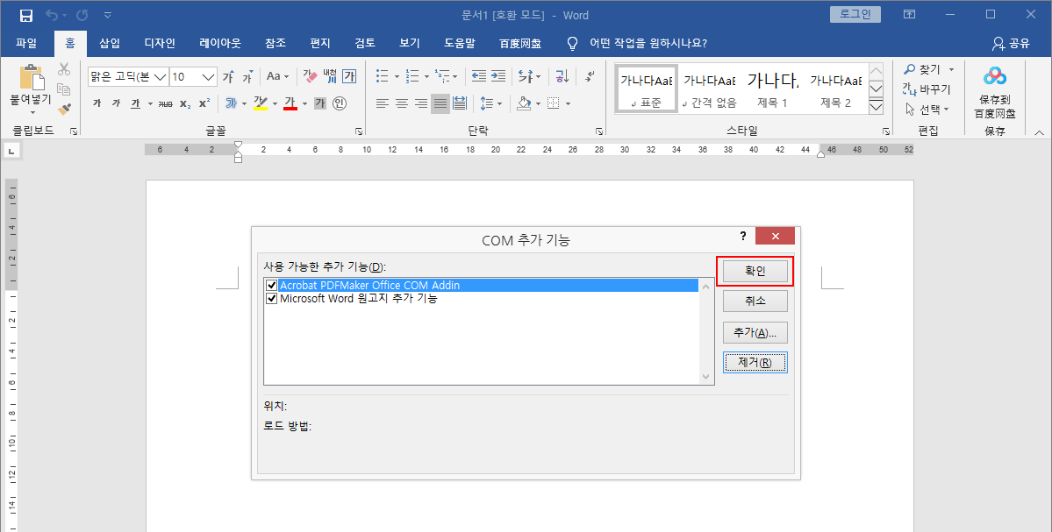Click the enclosed character icon
1052x532 pixels.
pos(340,103)
